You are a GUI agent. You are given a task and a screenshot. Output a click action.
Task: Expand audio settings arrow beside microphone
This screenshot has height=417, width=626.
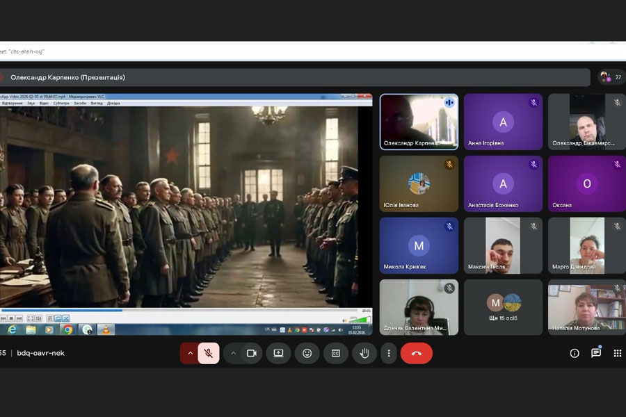click(190, 353)
